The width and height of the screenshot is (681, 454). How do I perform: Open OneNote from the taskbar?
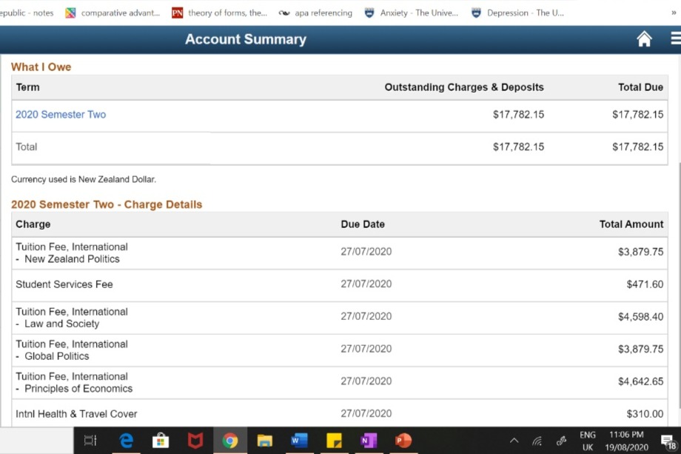pyautogui.click(x=369, y=441)
